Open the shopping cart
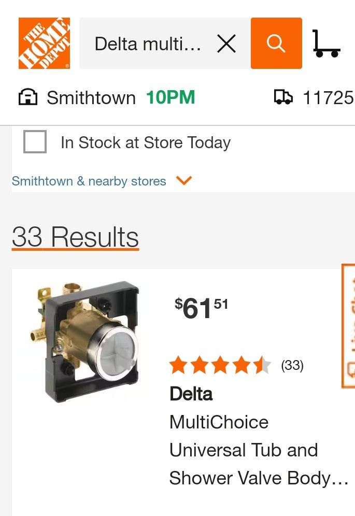The width and height of the screenshot is (355, 516). 326,44
